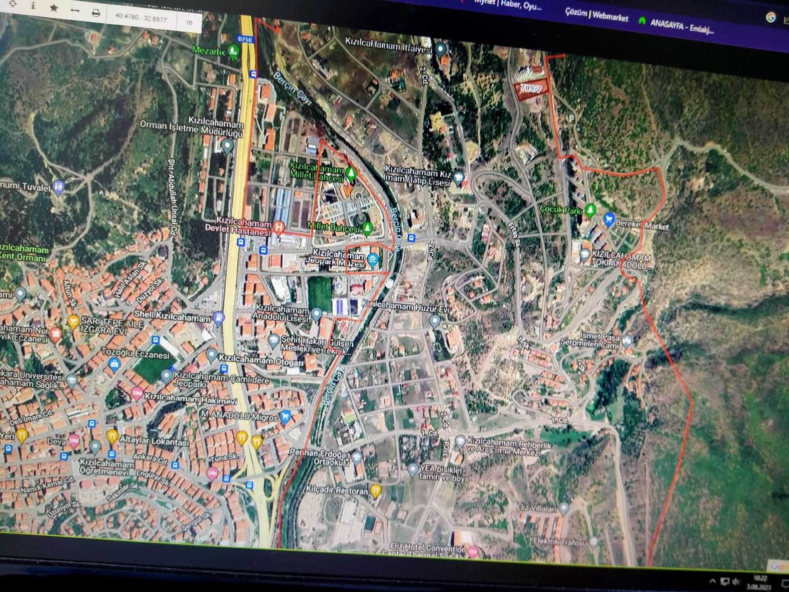Click the Ertaş Sk. street label
The height and width of the screenshot is (592, 789).
tap(514, 235)
